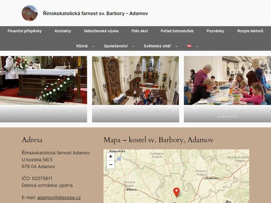Screen dimensions: 271x203
Task: Click the adamov@dieceze.cz email link
Action: click(59, 198)
